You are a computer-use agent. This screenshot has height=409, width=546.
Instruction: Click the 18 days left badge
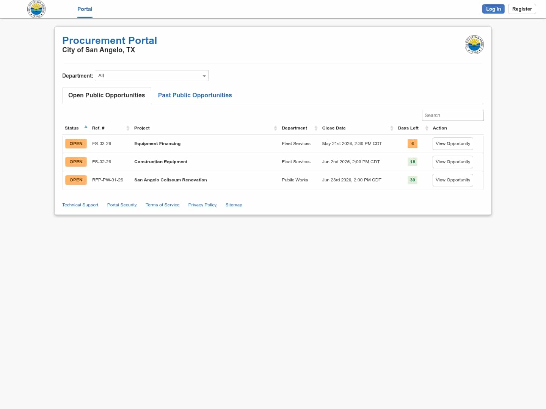[413, 162]
